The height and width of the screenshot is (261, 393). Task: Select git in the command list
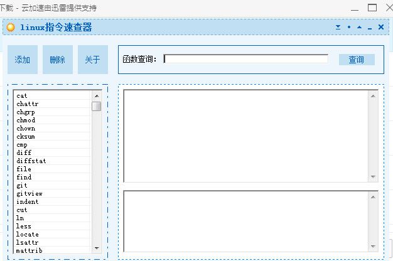pyautogui.click(x=52, y=185)
